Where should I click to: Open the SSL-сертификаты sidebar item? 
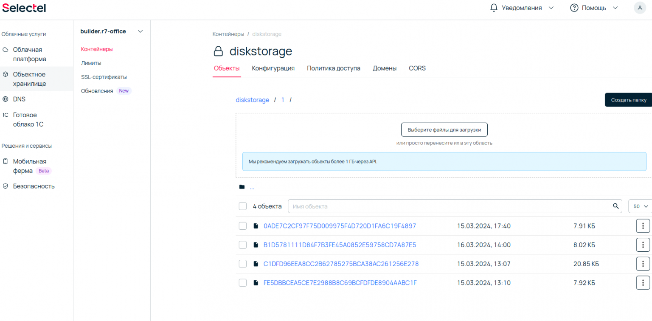coord(104,77)
